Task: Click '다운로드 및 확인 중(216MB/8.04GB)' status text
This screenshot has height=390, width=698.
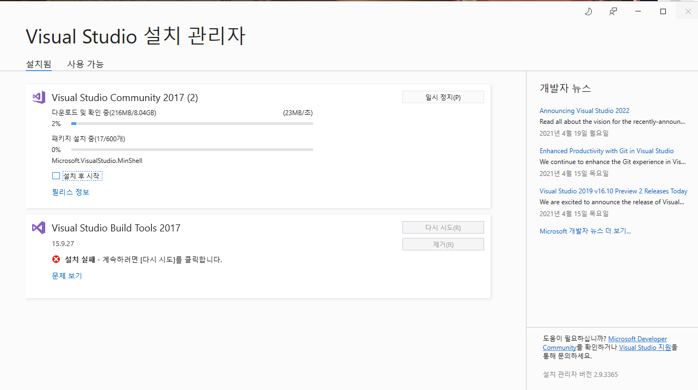Action: 104,113
